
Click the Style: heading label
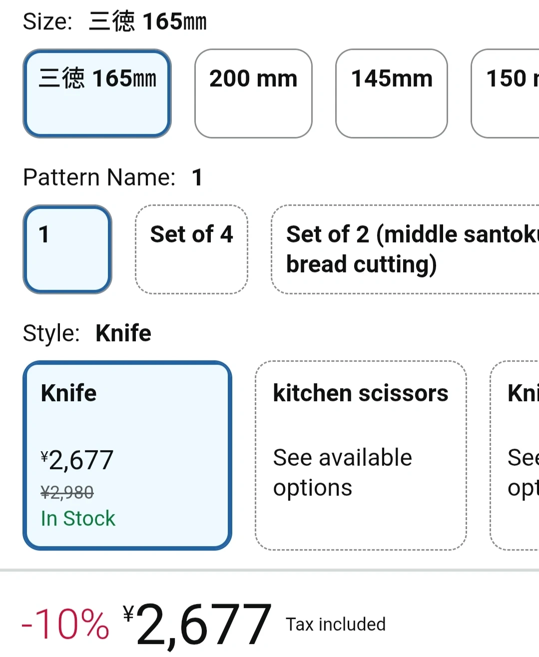pos(51,333)
